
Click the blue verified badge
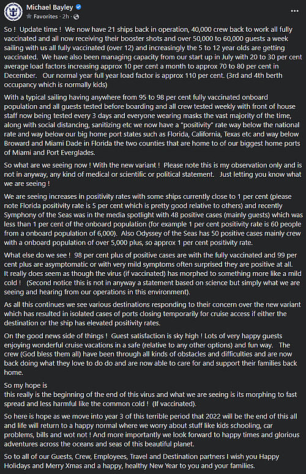click(x=78, y=7)
